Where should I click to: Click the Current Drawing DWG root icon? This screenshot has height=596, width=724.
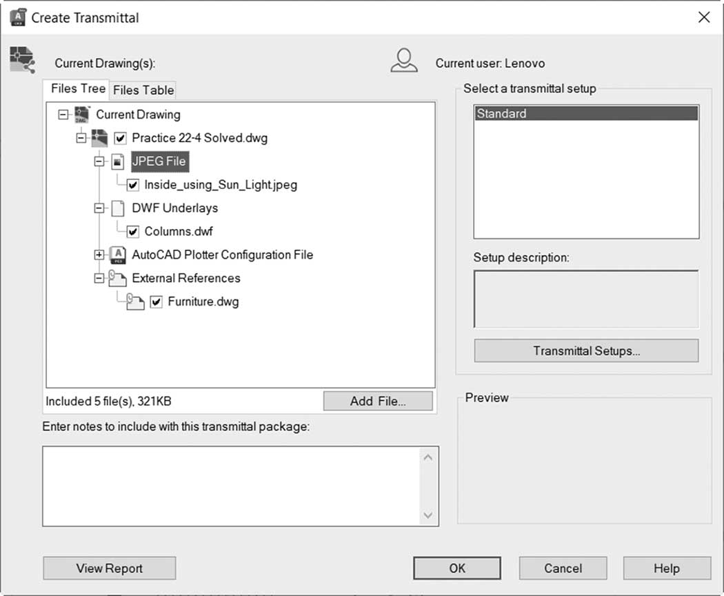82,115
